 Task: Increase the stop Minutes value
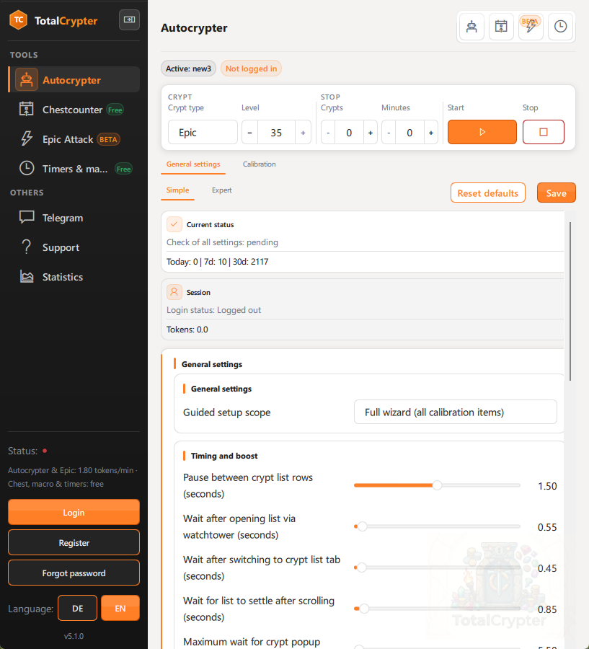[x=431, y=133]
